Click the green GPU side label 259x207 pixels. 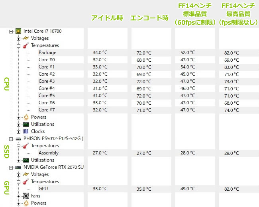click(x=6, y=187)
